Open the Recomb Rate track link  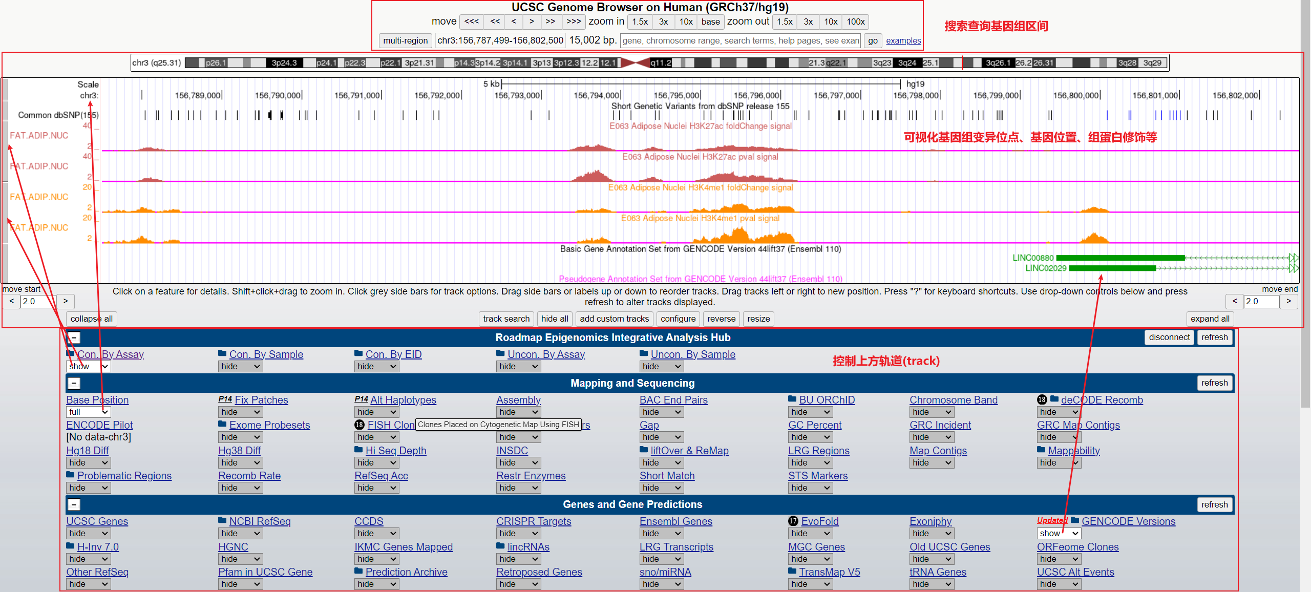[249, 476]
